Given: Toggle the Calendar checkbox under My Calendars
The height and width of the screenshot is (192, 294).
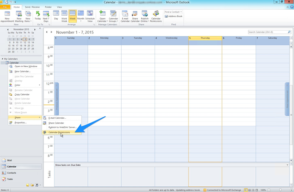Looking at the screenshot, I should 7,62.
